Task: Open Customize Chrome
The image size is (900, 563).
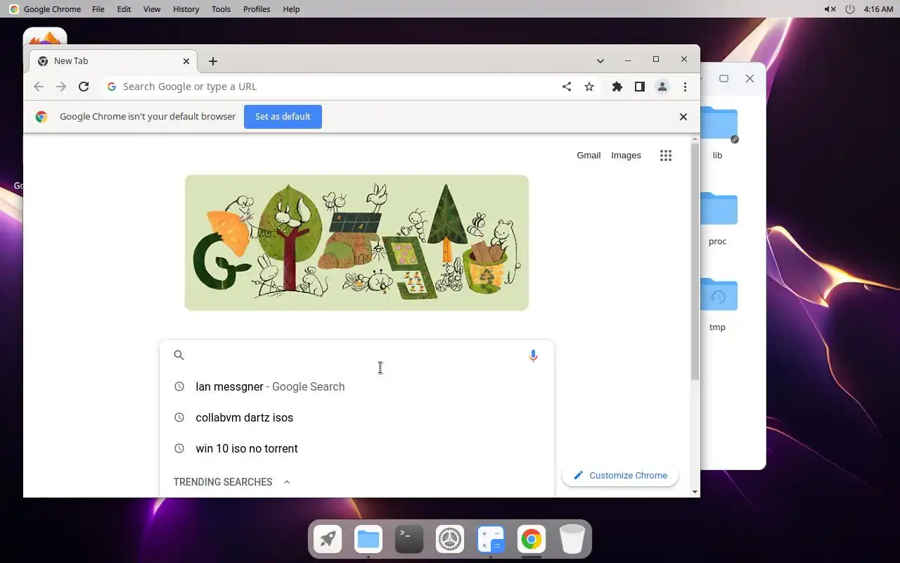Action: coord(620,476)
